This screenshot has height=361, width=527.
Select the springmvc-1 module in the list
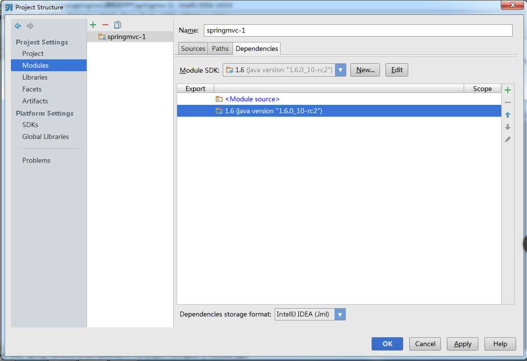(x=130, y=37)
